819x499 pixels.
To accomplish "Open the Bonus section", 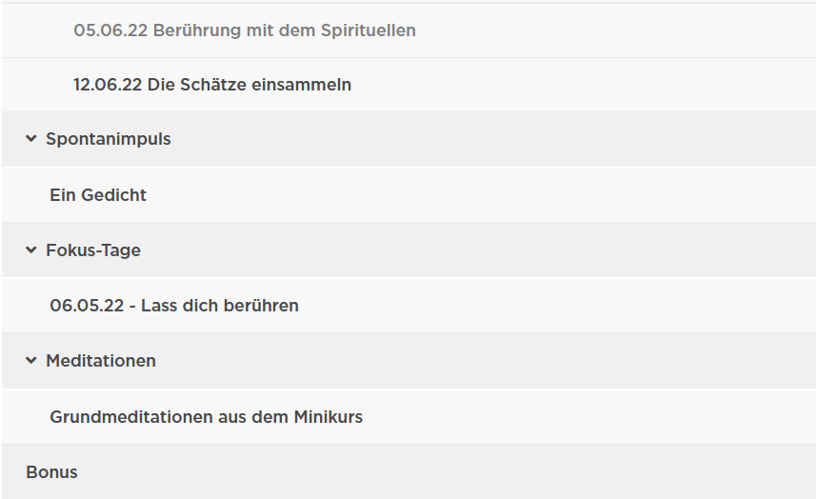I will pos(52,472).
